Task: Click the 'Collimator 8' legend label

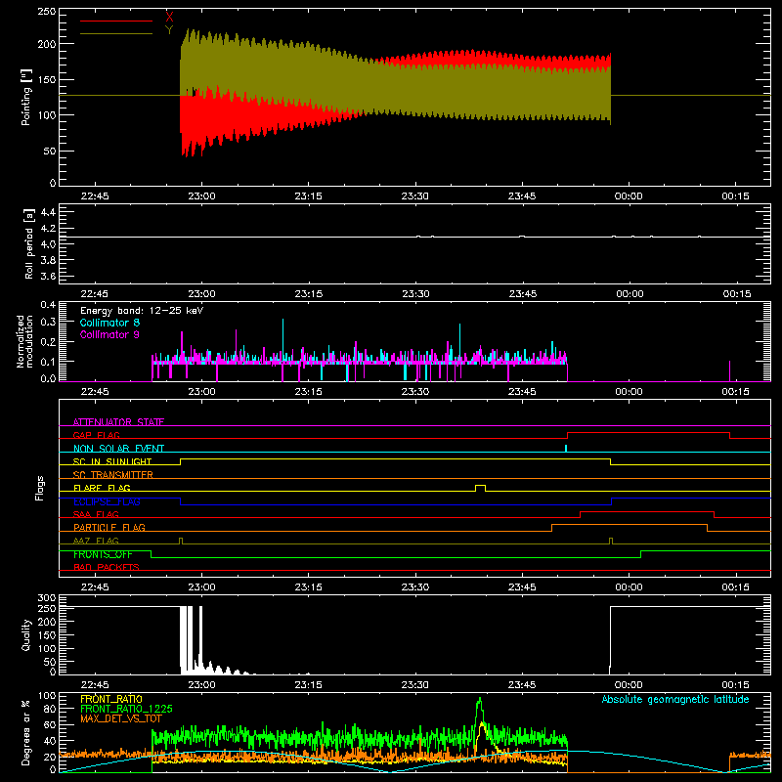Action: click(x=109, y=323)
